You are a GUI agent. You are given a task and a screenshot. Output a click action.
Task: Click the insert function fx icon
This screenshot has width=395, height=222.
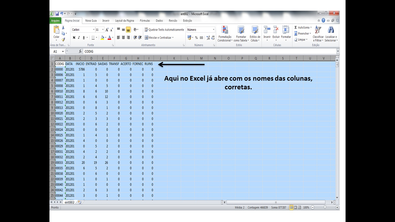tap(80, 51)
